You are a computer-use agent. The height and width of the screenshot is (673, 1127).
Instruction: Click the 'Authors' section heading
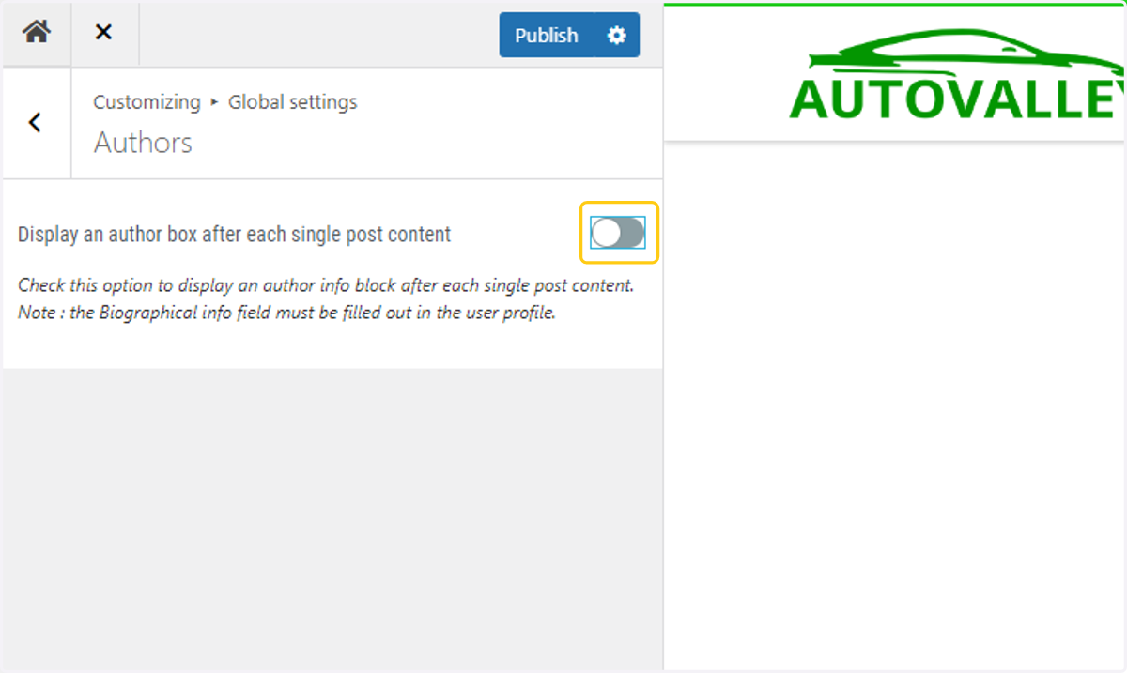coord(143,143)
